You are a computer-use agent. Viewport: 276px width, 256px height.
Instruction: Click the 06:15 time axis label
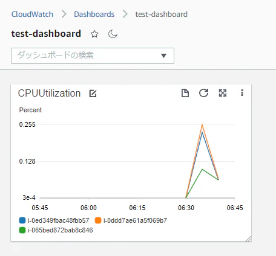(x=137, y=208)
